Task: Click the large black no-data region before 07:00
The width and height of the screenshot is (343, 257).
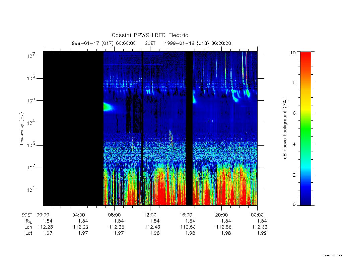Action: tap(73, 128)
